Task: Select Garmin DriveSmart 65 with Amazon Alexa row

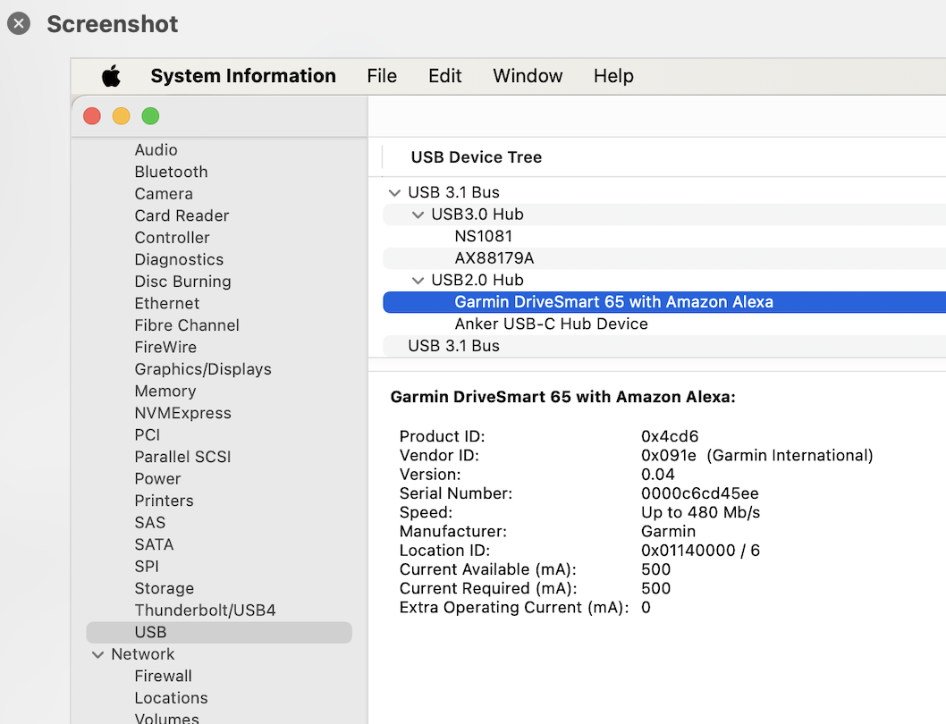Action: coord(664,302)
